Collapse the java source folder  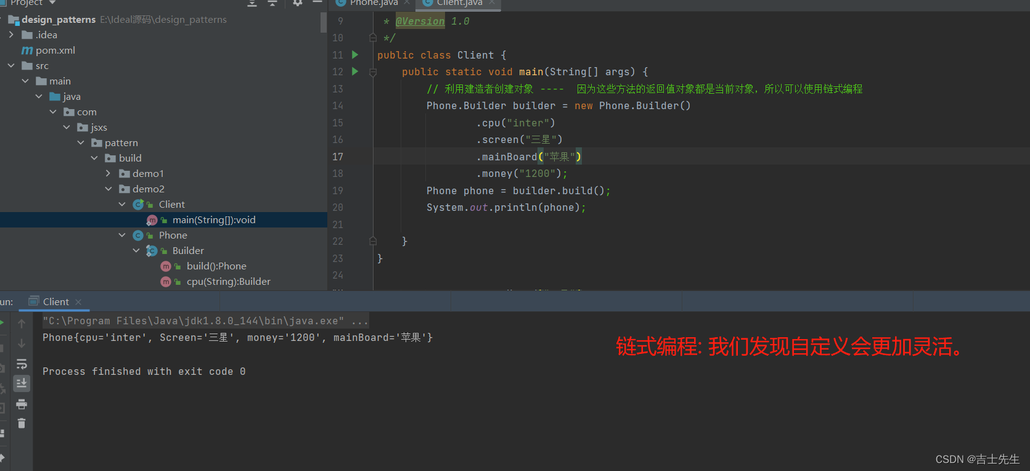coord(39,97)
